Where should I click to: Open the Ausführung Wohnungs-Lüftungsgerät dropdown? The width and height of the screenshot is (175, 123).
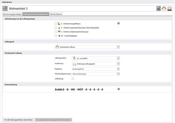tap(118, 64)
